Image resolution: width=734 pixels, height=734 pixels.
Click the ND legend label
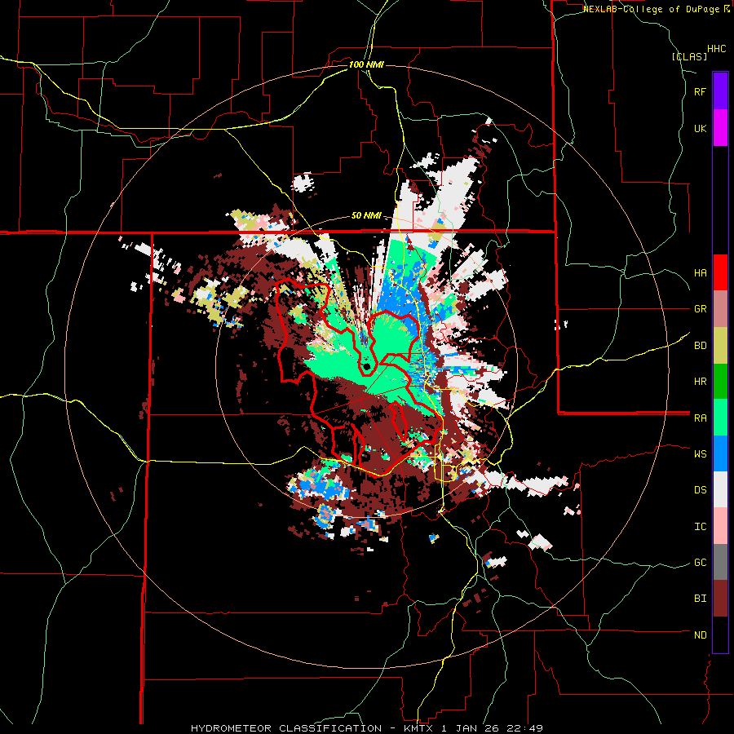700,635
